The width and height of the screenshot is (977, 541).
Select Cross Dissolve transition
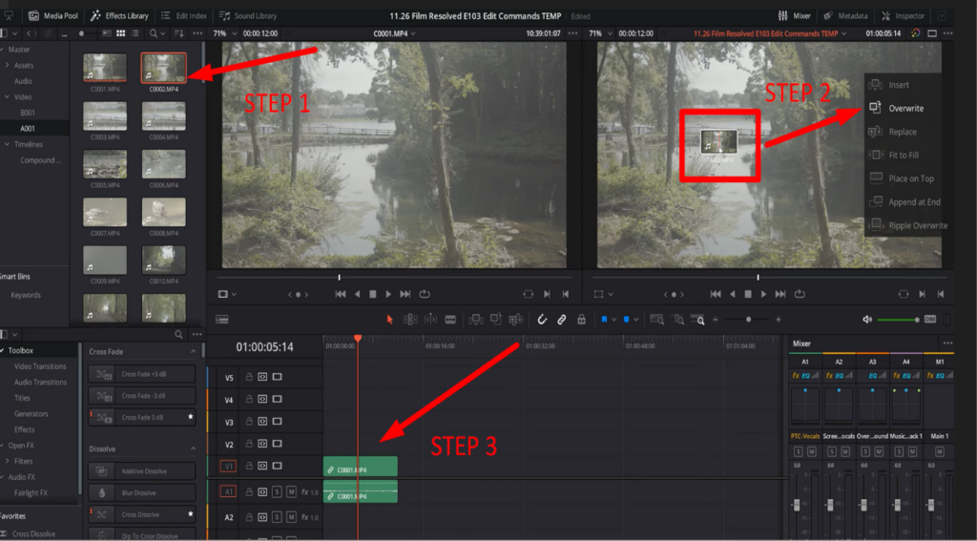tap(142, 514)
